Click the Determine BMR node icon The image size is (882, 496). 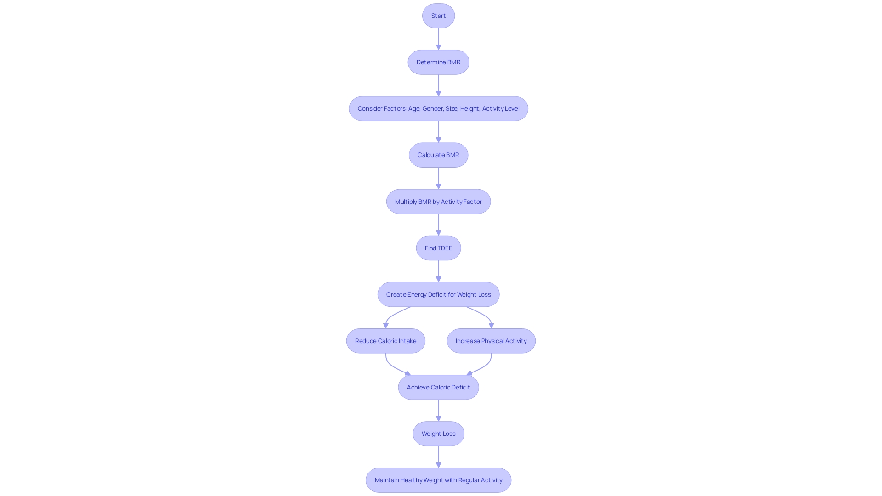pos(438,62)
